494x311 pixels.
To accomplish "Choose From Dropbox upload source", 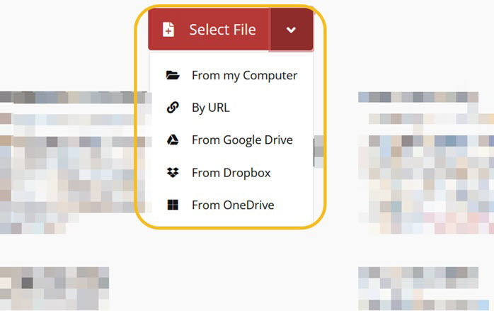I will tap(231, 173).
